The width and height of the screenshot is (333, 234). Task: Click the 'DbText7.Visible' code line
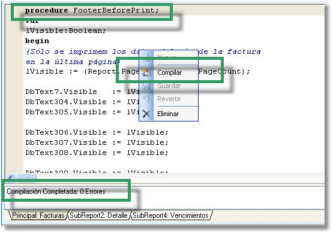pyautogui.click(x=82, y=92)
